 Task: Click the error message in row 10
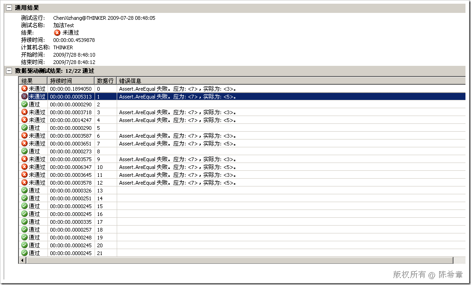[x=178, y=167]
